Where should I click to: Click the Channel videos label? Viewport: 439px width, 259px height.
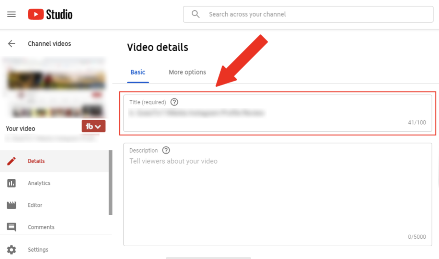pos(49,44)
